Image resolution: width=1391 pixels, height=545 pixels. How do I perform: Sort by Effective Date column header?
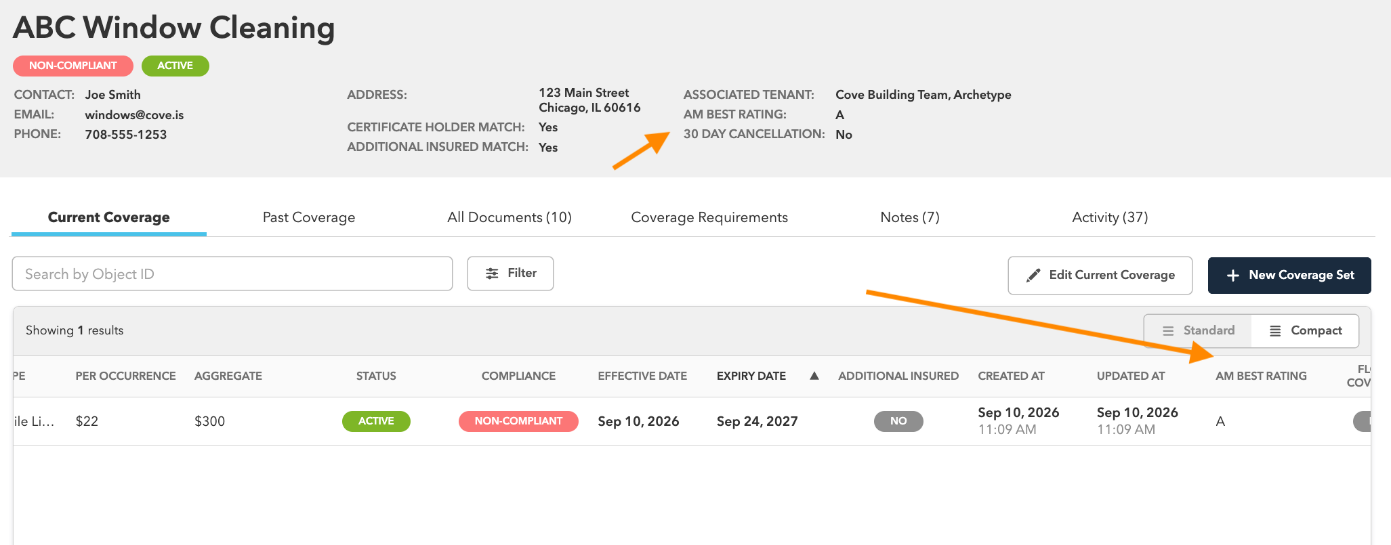coord(642,376)
